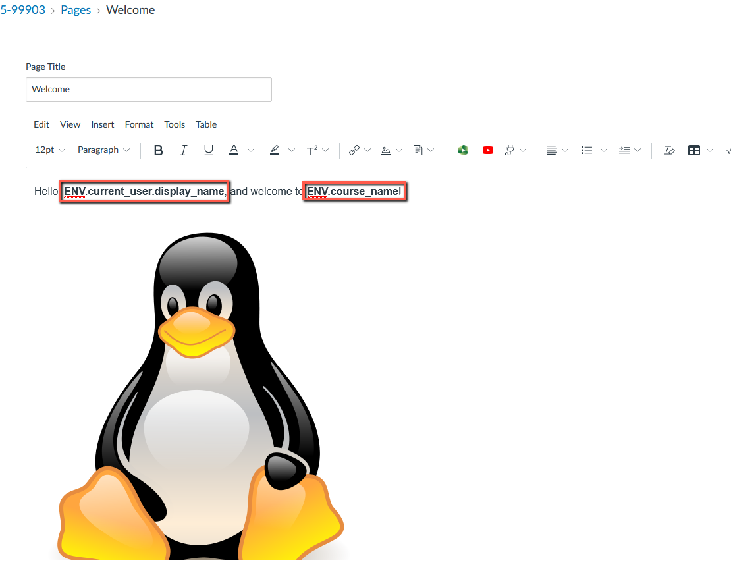Apply text color with the A icon

click(x=234, y=150)
